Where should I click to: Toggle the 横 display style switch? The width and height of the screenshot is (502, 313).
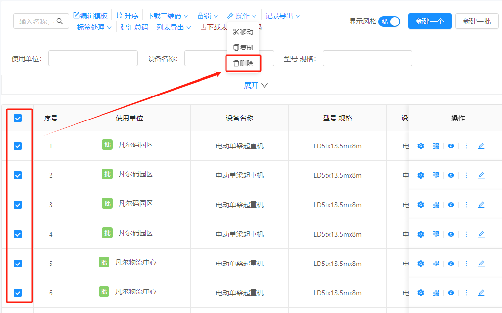click(389, 22)
